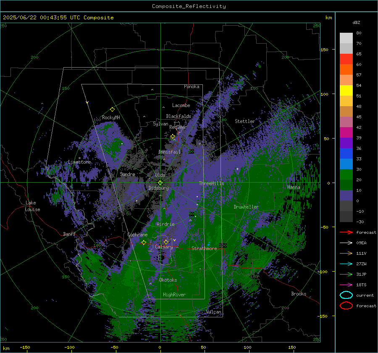Viewport: 378px width, 353px height.
Task: Pick the cyan 27ZW arrow icon
Action: [x=346, y=264]
